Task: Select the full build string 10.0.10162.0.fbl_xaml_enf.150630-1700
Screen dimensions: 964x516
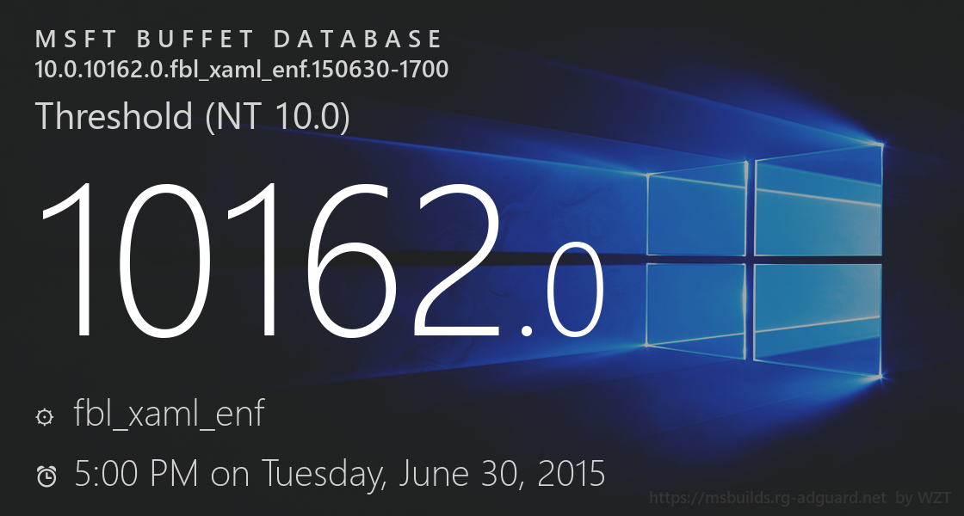Action: [242, 70]
